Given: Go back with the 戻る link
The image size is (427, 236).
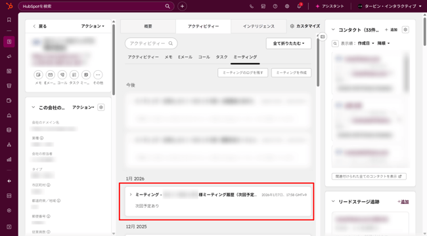Looking at the screenshot, I should (40, 26).
